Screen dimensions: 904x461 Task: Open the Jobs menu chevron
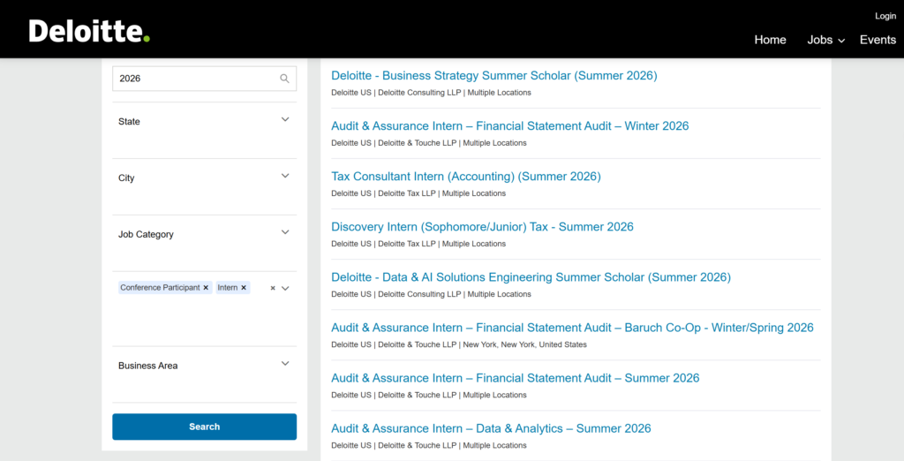click(x=841, y=41)
